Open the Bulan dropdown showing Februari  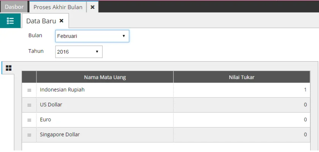(x=92, y=36)
